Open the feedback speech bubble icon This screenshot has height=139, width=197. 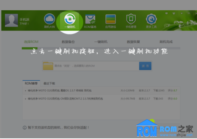(x=166, y=13)
